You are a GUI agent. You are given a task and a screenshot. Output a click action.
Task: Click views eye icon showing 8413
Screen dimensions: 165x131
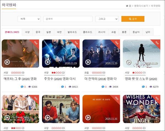(x=70, y=87)
